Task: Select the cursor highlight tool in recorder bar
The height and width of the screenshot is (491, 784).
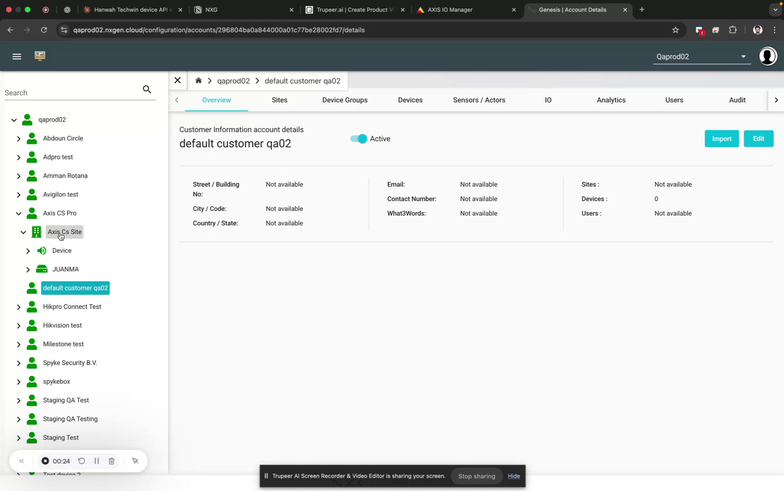Action: [x=135, y=461]
